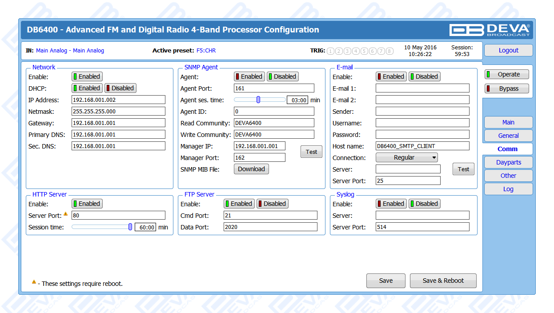The height and width of the screenshot is (313, 554).
Task: Click the DEVA Broadcast logo
Action: (490, 30)
